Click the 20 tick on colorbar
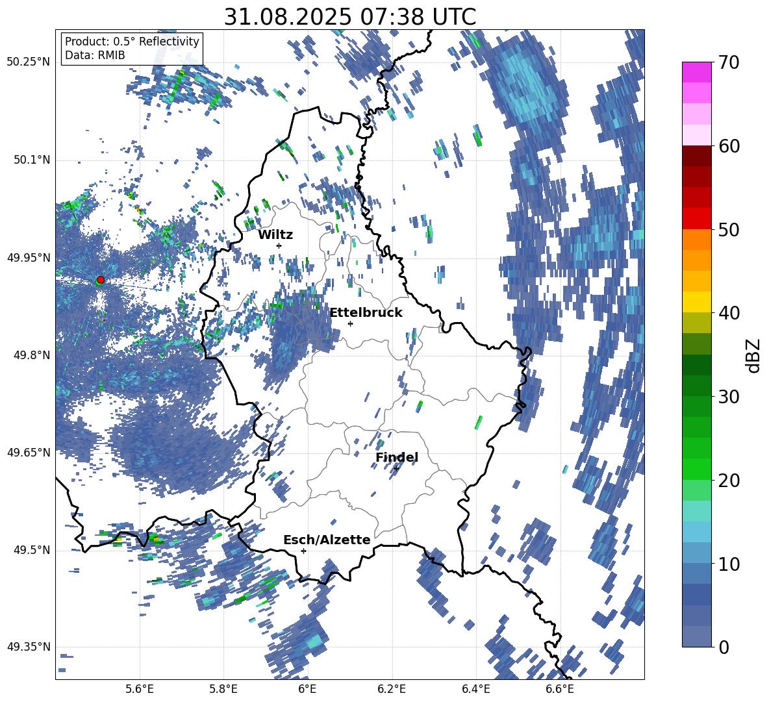Screen dimensions: 769x702 point(729,481)
